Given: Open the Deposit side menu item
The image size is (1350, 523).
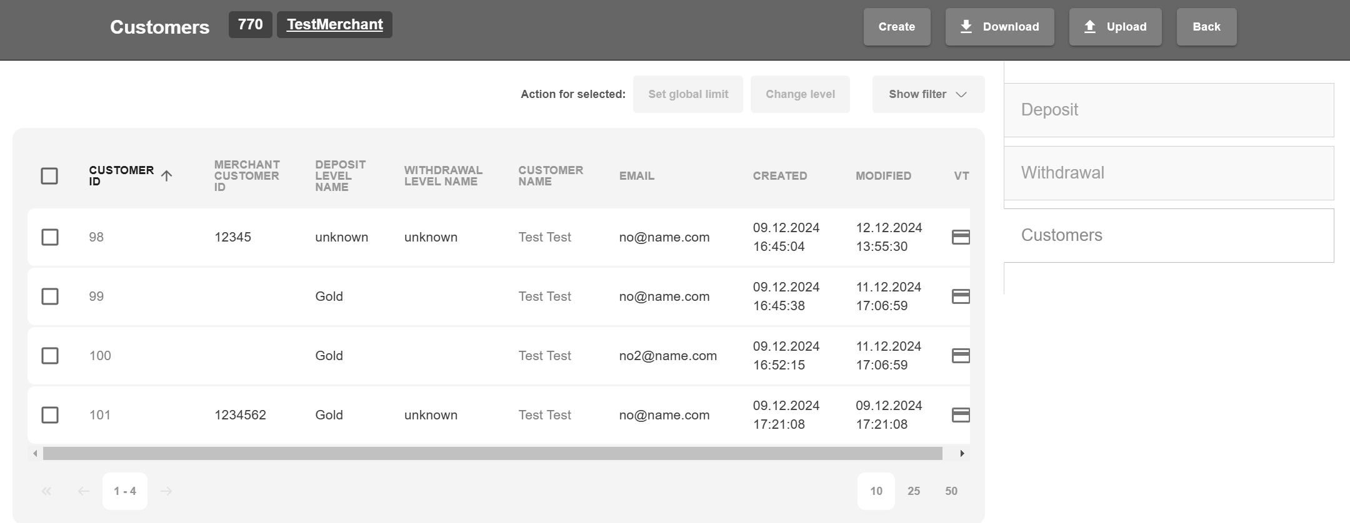Looking at the screenshot, I should pyautogui.click(x=1168, y=110).
